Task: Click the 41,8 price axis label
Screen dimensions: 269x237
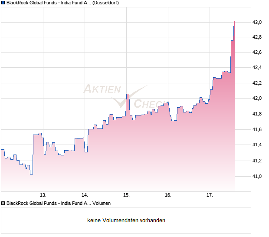Action: [x=257, y=114]
